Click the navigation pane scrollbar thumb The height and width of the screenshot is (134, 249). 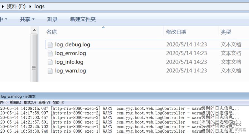(x=34, y=58)
